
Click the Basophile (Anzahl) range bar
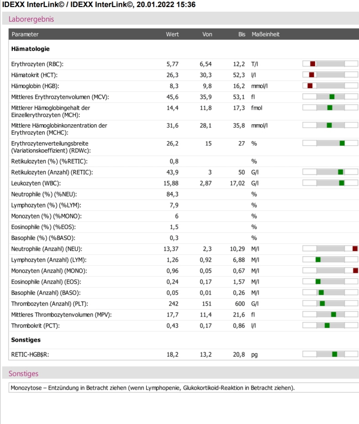[330, 292]
